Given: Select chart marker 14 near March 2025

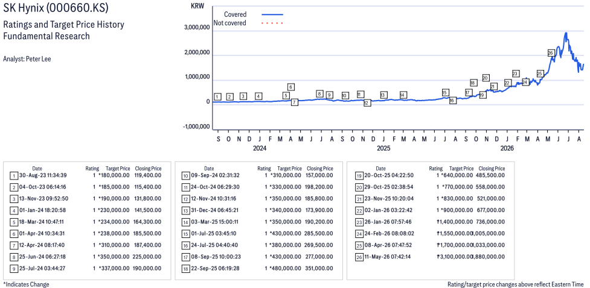Looking at the screenshot, I should [x=403, y=95].
